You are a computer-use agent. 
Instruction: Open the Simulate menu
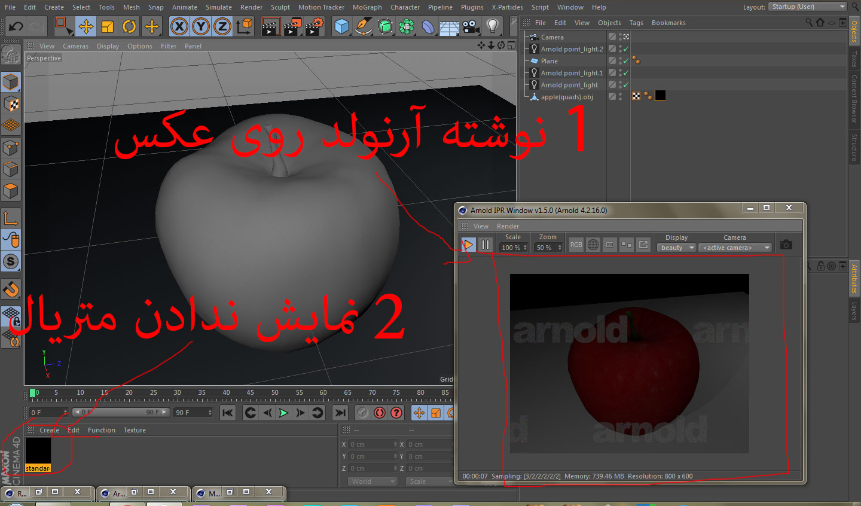coord(219,7)
